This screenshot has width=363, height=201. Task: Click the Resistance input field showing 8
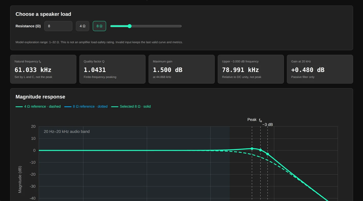(58, 26)
